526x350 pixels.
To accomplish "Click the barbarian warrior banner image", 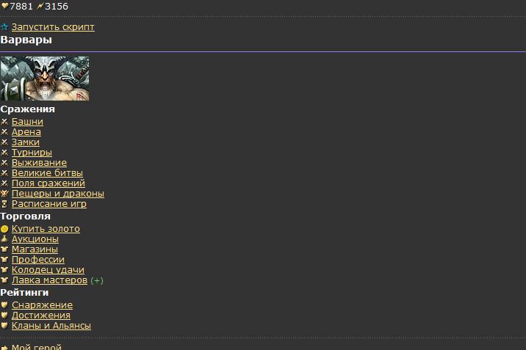I will (x=45, y=78).
